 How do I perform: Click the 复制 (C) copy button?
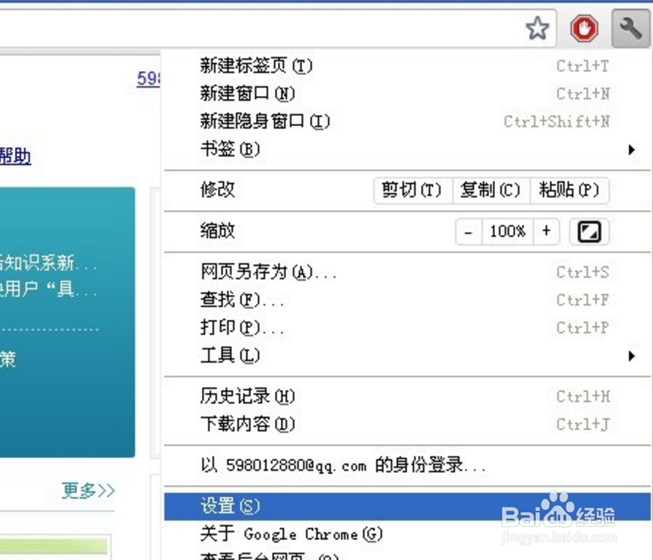pos(491,190)
